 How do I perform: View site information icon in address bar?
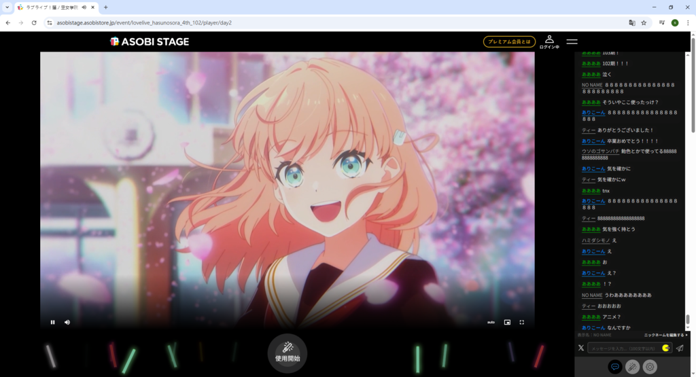[49, 22]
